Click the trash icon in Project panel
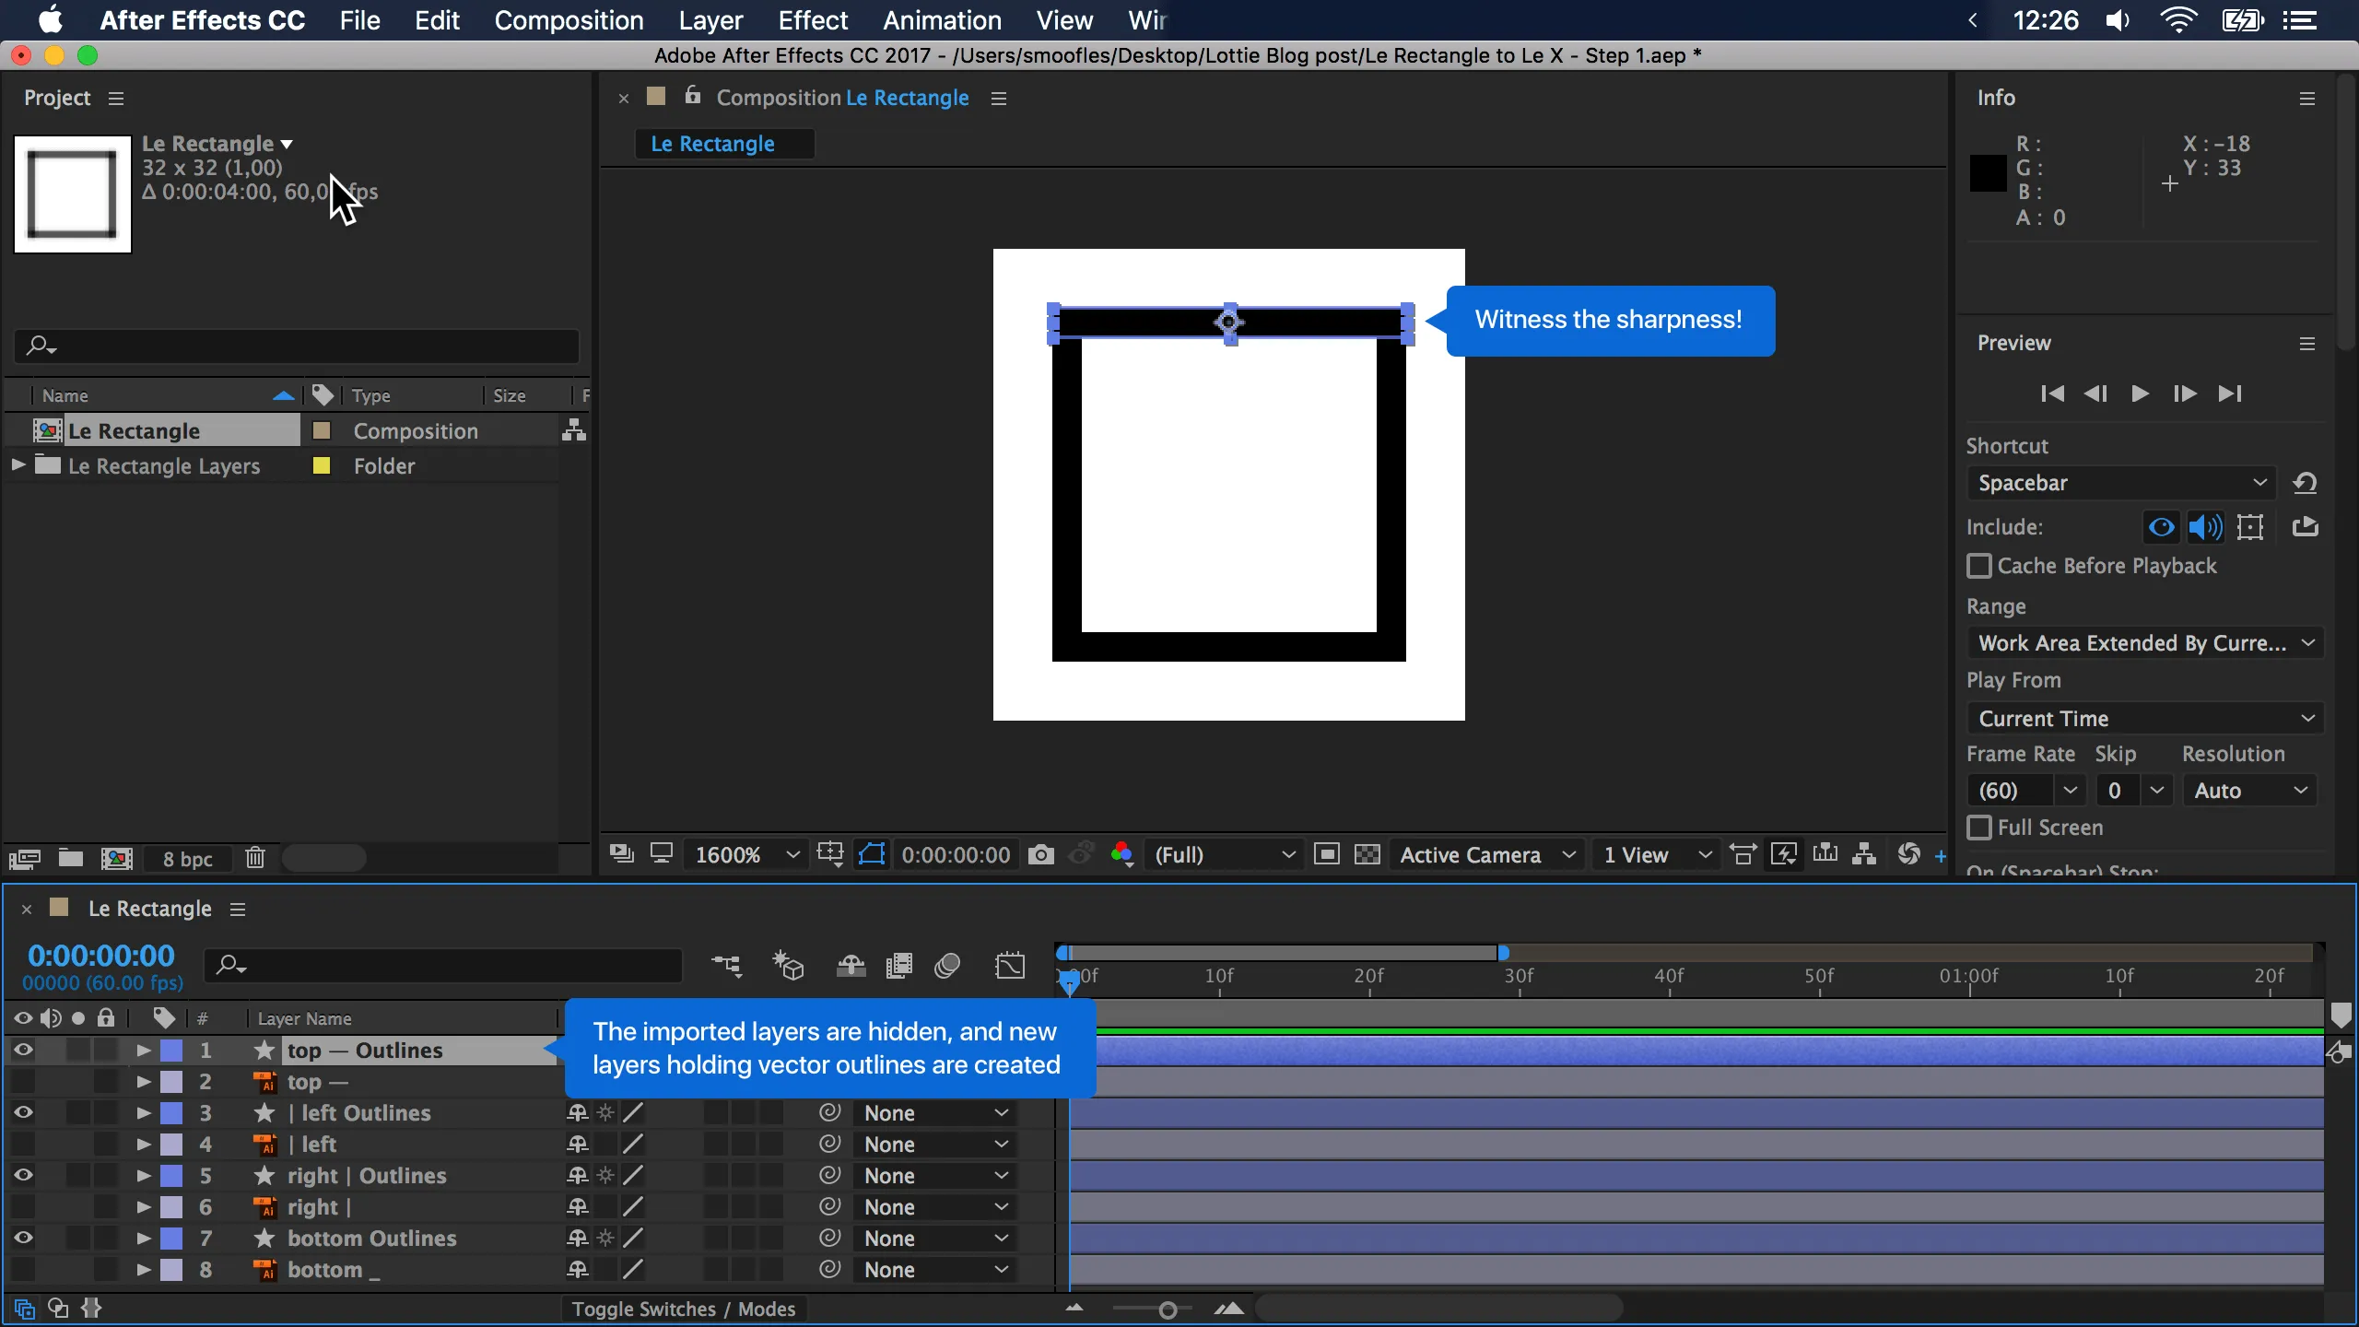2359x1327 pixels. pyautogui.click(x=255, y=858)
